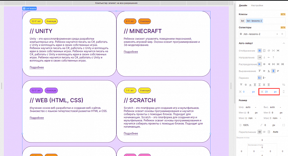Open Подробнее link in WEB card
Screen dimensions: 288x156
click(x=37, y=118)
